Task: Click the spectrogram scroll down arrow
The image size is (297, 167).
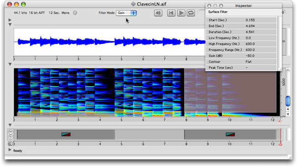Action: click(x=288, y=114)
